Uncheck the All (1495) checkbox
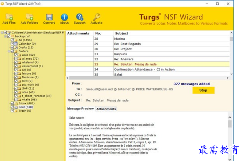Viewport: 242px width, 161px height. point(12,40)
